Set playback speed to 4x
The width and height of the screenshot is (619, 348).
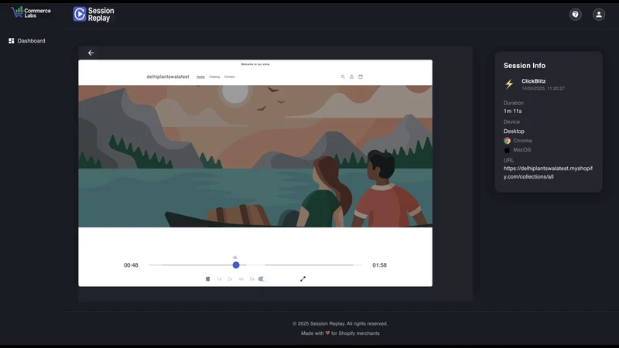[x=241, y=279]
